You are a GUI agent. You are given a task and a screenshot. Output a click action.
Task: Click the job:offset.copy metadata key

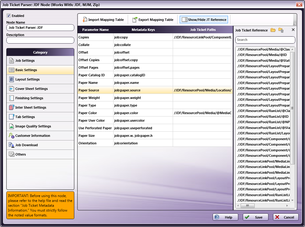(x=126, y=60)
